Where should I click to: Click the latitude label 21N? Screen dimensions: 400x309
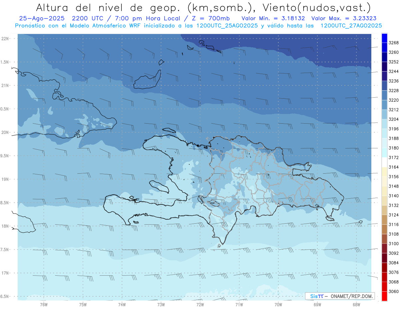click(x=5, y=86)
